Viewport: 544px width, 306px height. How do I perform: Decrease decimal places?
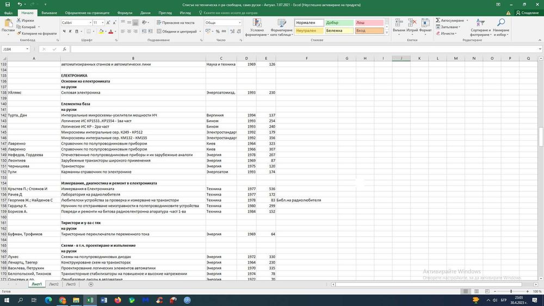tap(239, 31)
